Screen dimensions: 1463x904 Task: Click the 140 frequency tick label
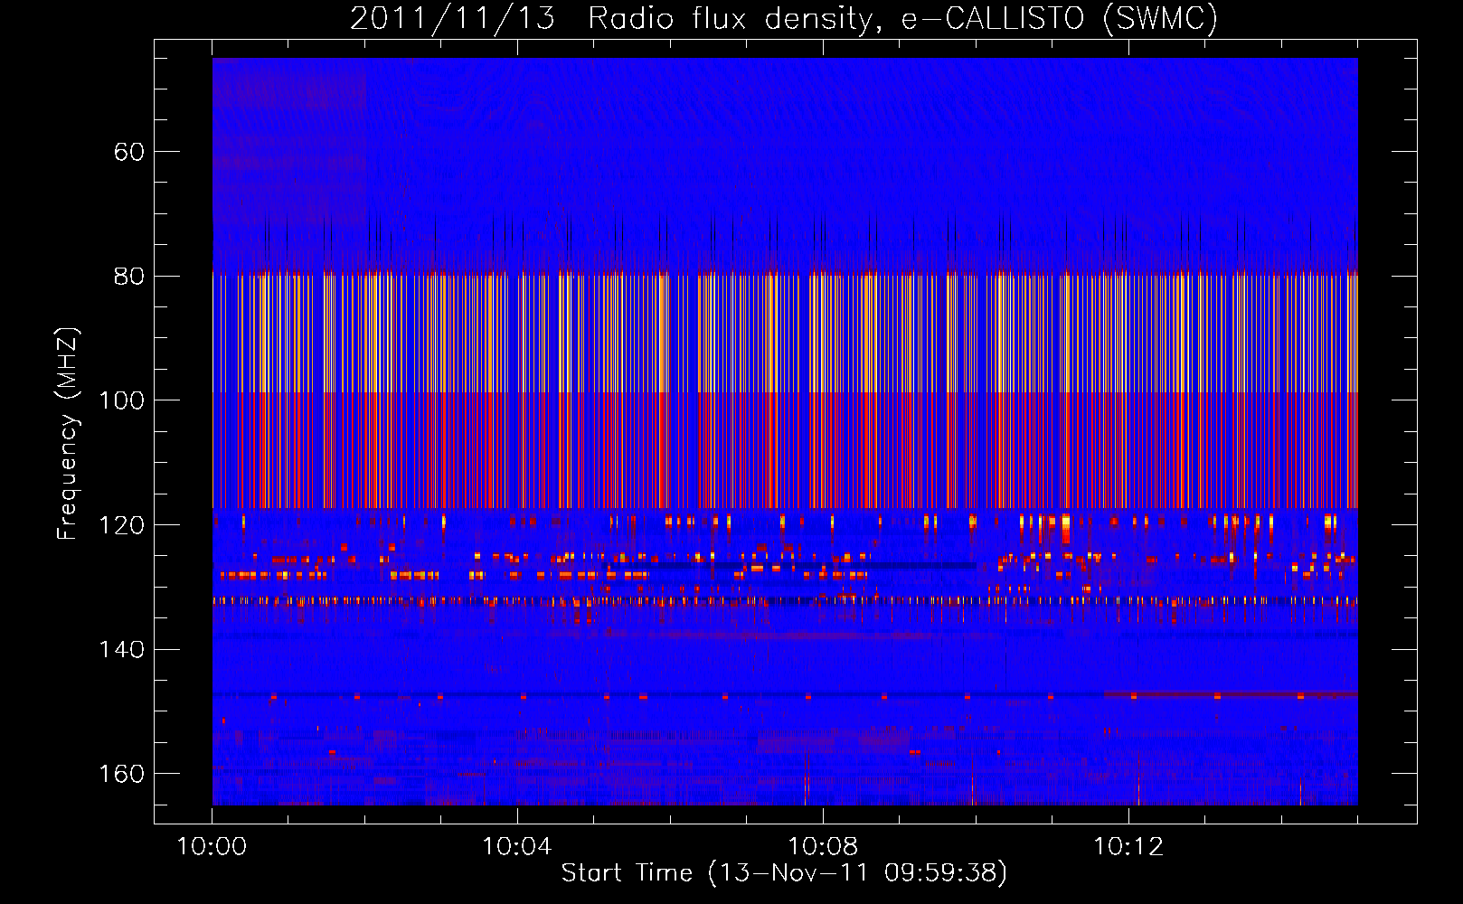(x=121, y=650)
